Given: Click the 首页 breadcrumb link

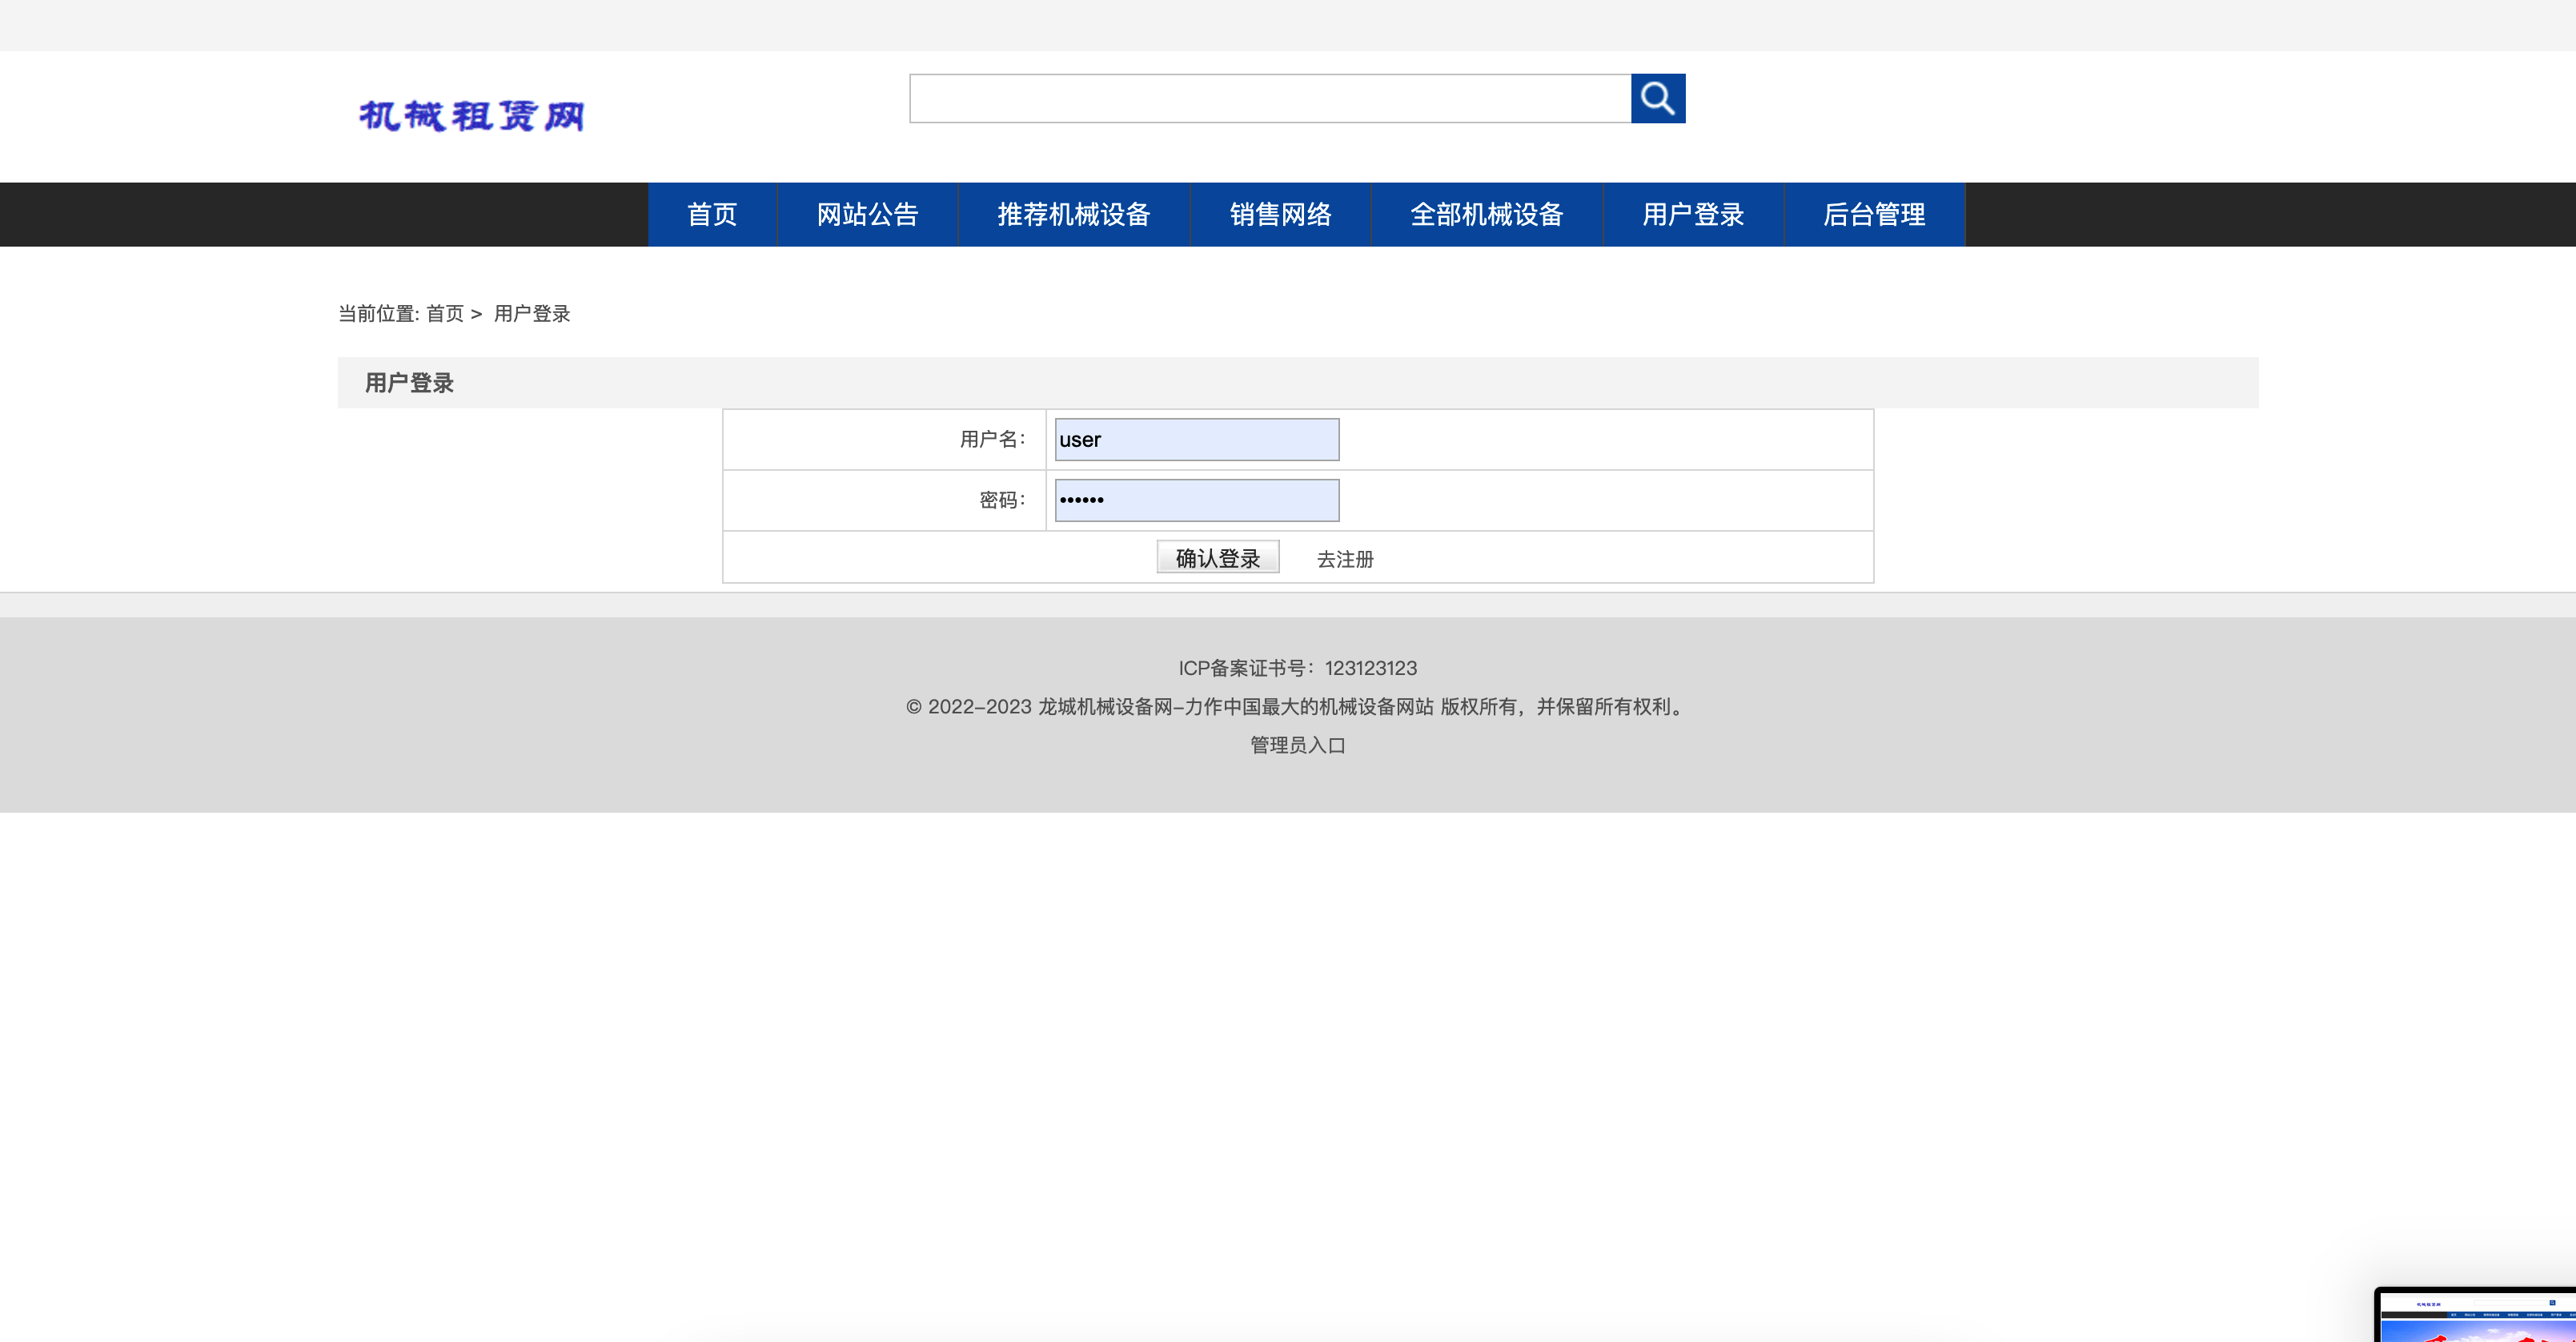Looking at the screenshot, I should point(444,313).
